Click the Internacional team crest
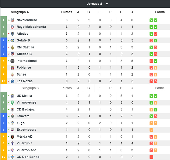Image resolution: width=170 pixels, height=160 pixels. coord(12,61)
